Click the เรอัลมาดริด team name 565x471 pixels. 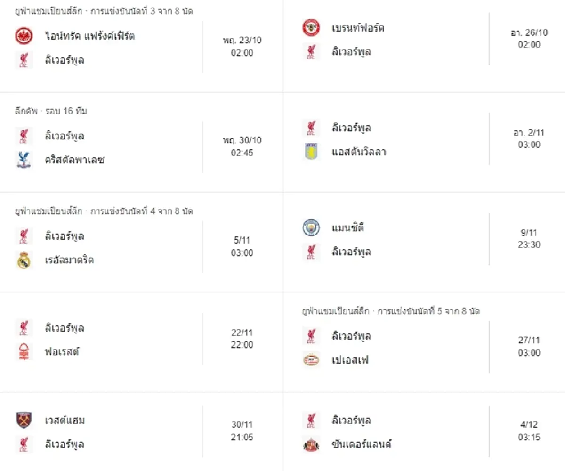click(x=69, y=260)
